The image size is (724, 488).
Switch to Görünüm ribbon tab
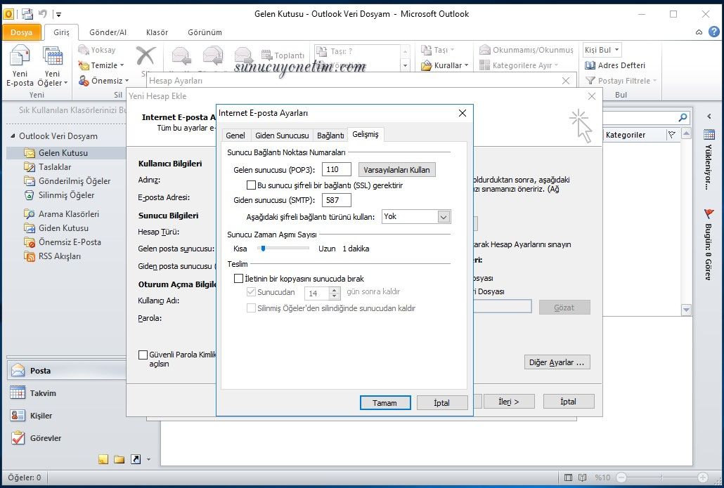click(205, 32)
